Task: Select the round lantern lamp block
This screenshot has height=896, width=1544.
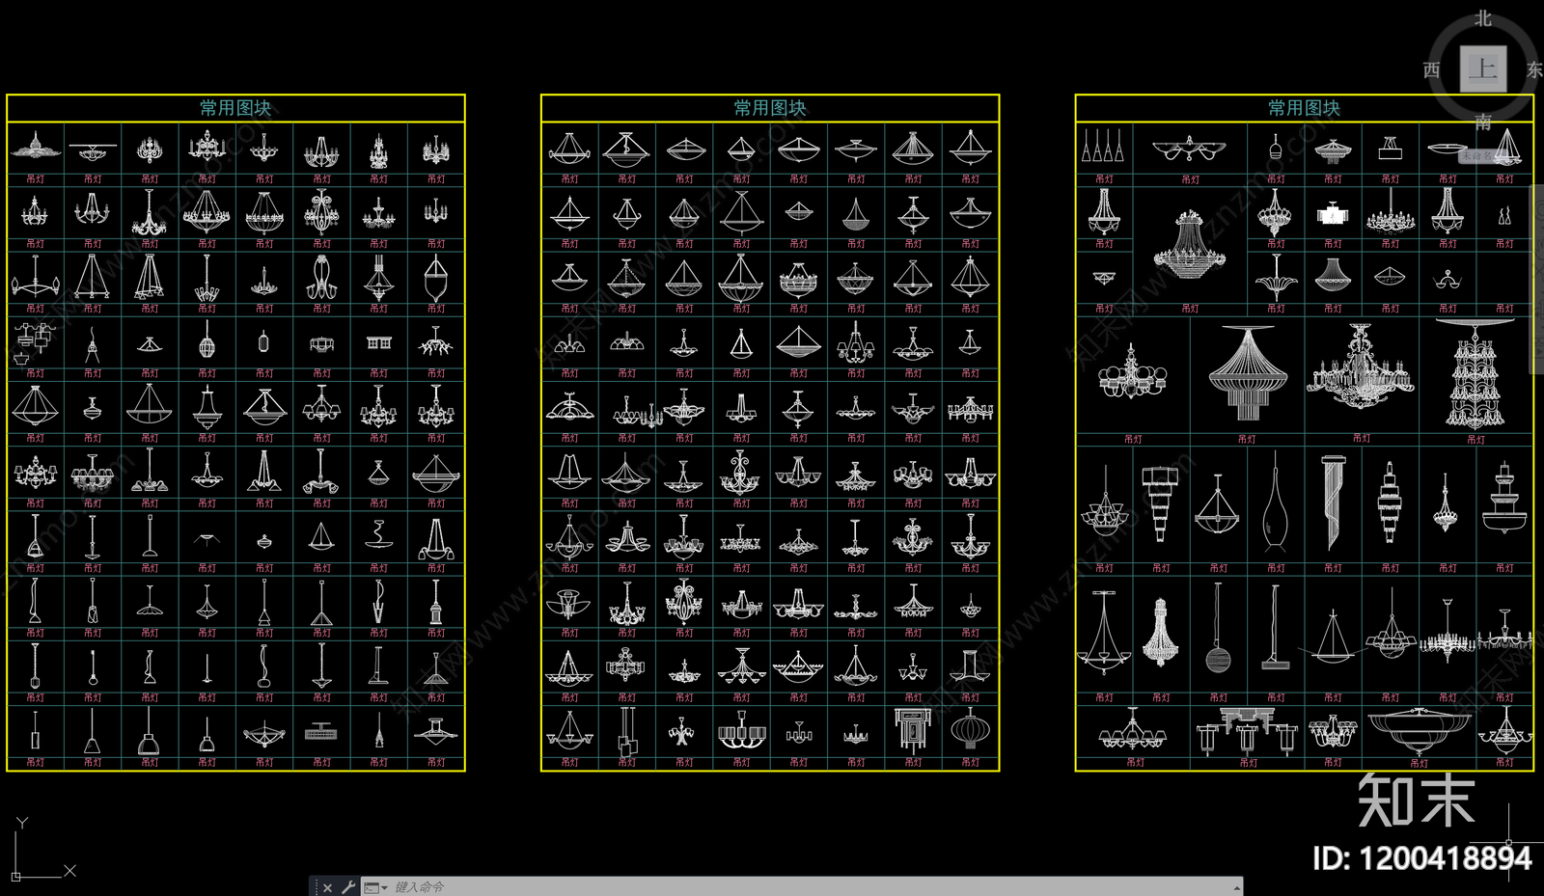Action: (x=970, y=730)
